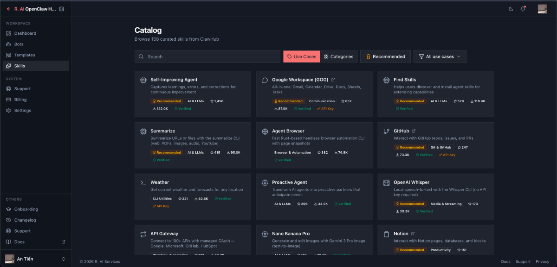557x267 pixels.
Task: Open the GitHub skill card
Action: coord(436,145)
